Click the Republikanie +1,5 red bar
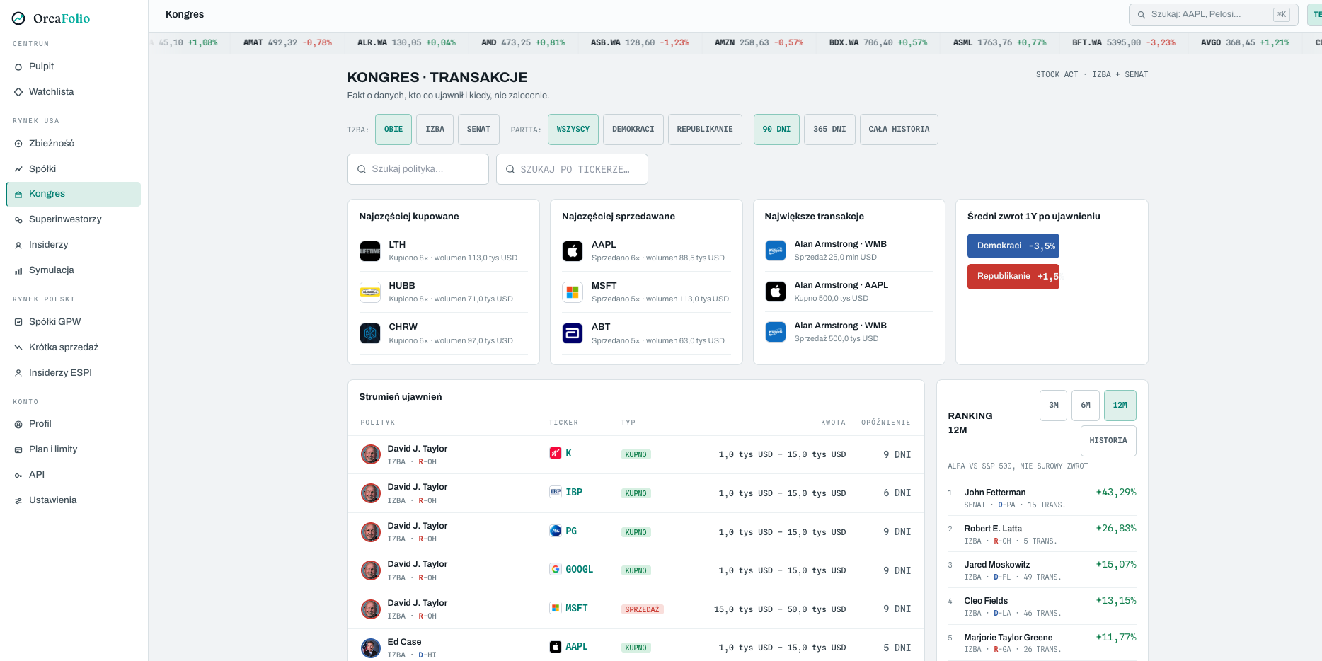This screenshot has height=661, width=1322. tap(1013, 277)
